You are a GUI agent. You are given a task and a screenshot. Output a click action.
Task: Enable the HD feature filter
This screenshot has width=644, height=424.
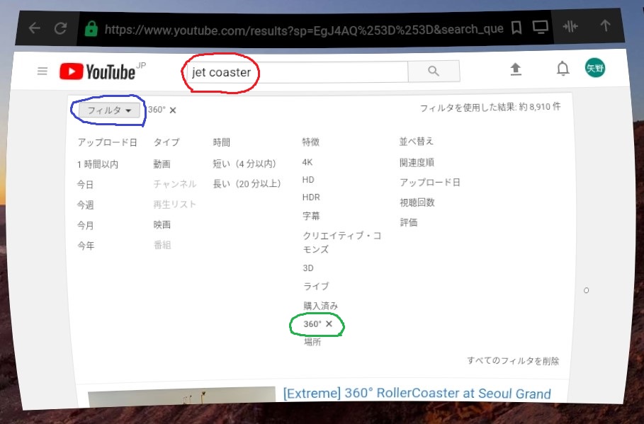(308, 180)
